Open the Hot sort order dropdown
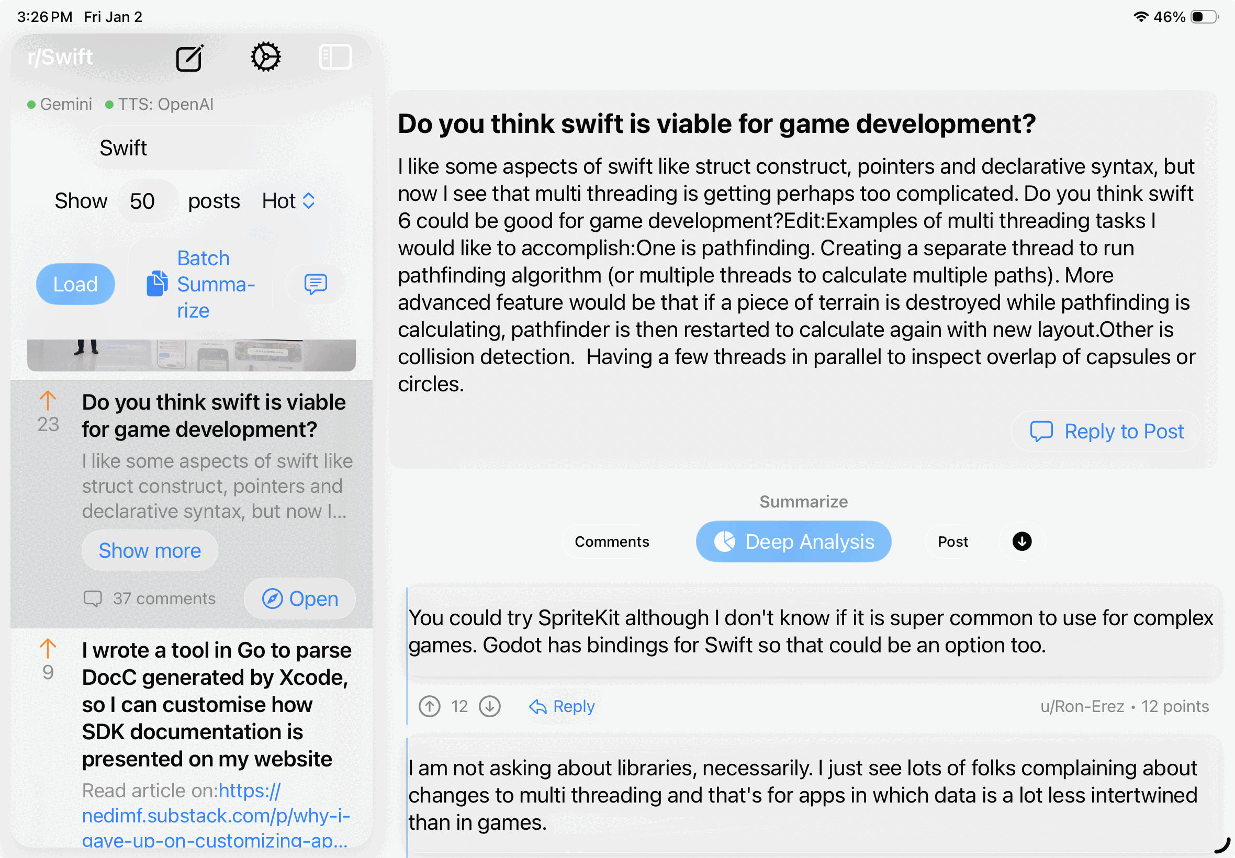This screenshot has height=858, width=1235. (288, 201)
